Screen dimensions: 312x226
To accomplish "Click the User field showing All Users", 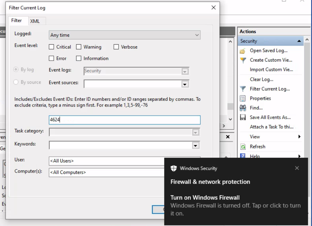I will click(107, 161).
